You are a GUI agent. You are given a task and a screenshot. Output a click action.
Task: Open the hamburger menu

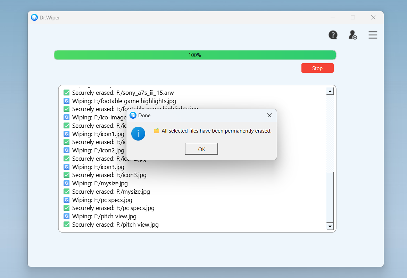(373, 35)
